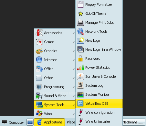Click the Manage Print Jobs printer icon

coord(80,22)
